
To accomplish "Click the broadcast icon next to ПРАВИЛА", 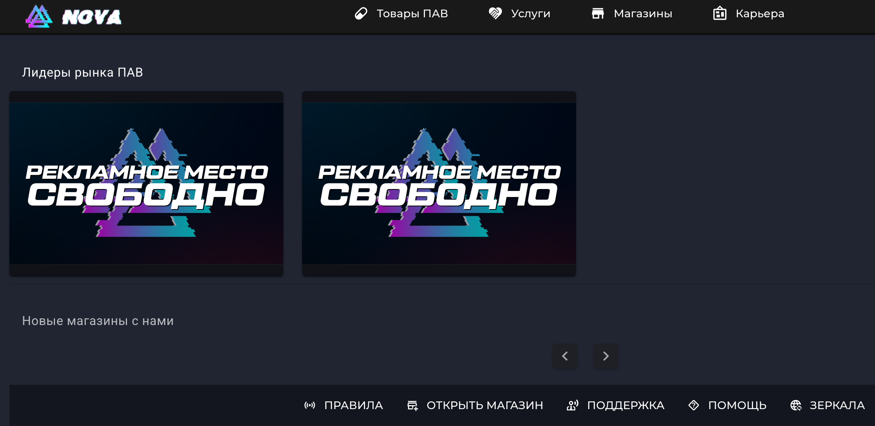I will coord(310,405).
